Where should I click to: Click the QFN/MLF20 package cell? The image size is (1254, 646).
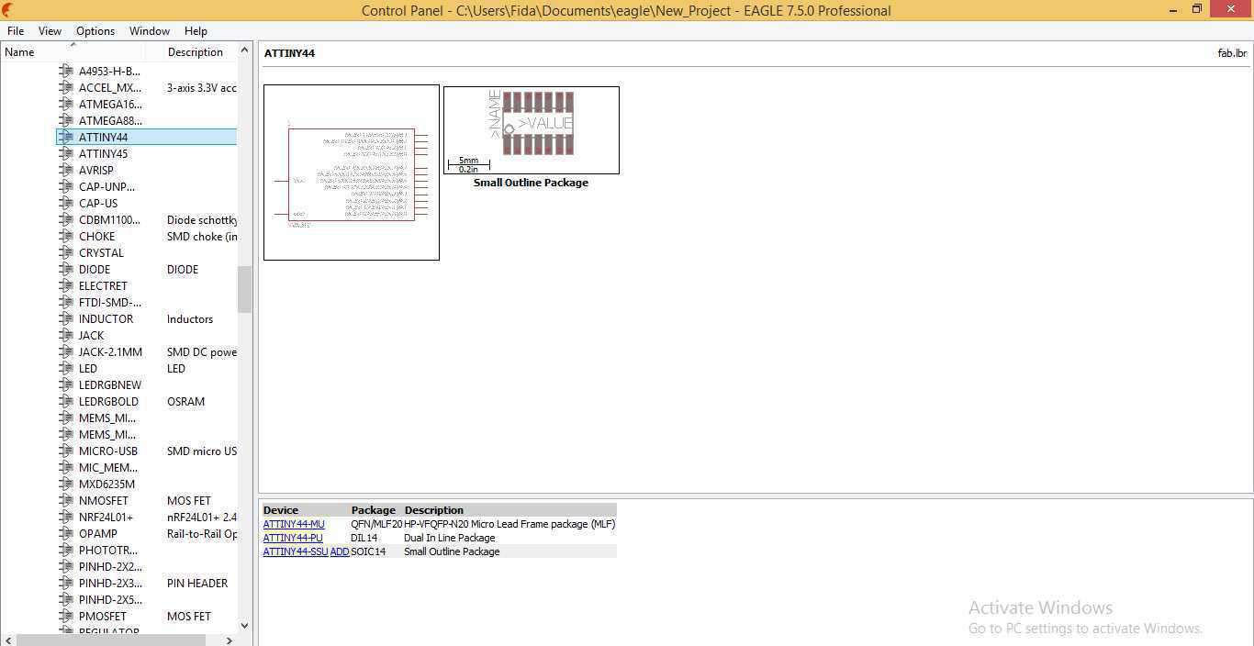point(376,524)
